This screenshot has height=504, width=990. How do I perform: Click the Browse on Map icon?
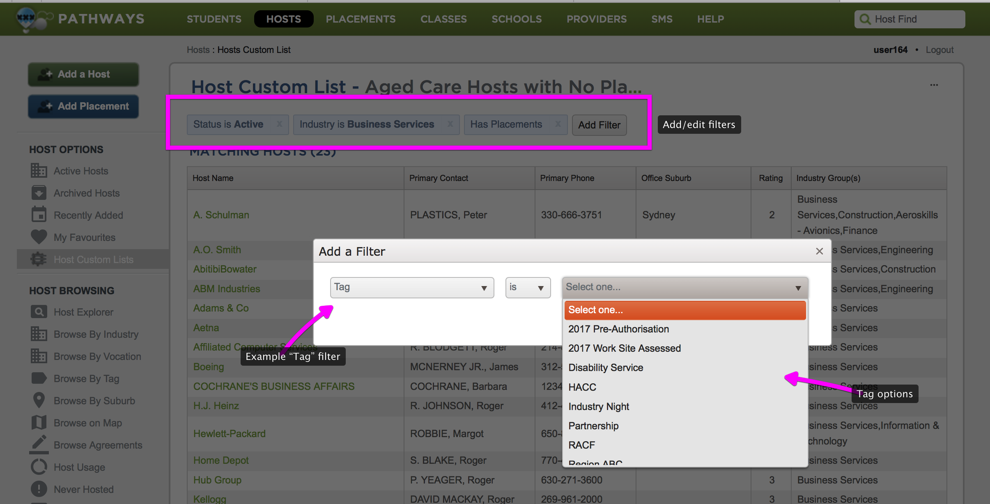39,422
